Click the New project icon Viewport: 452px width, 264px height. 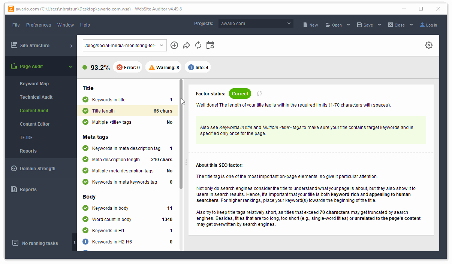305,25
